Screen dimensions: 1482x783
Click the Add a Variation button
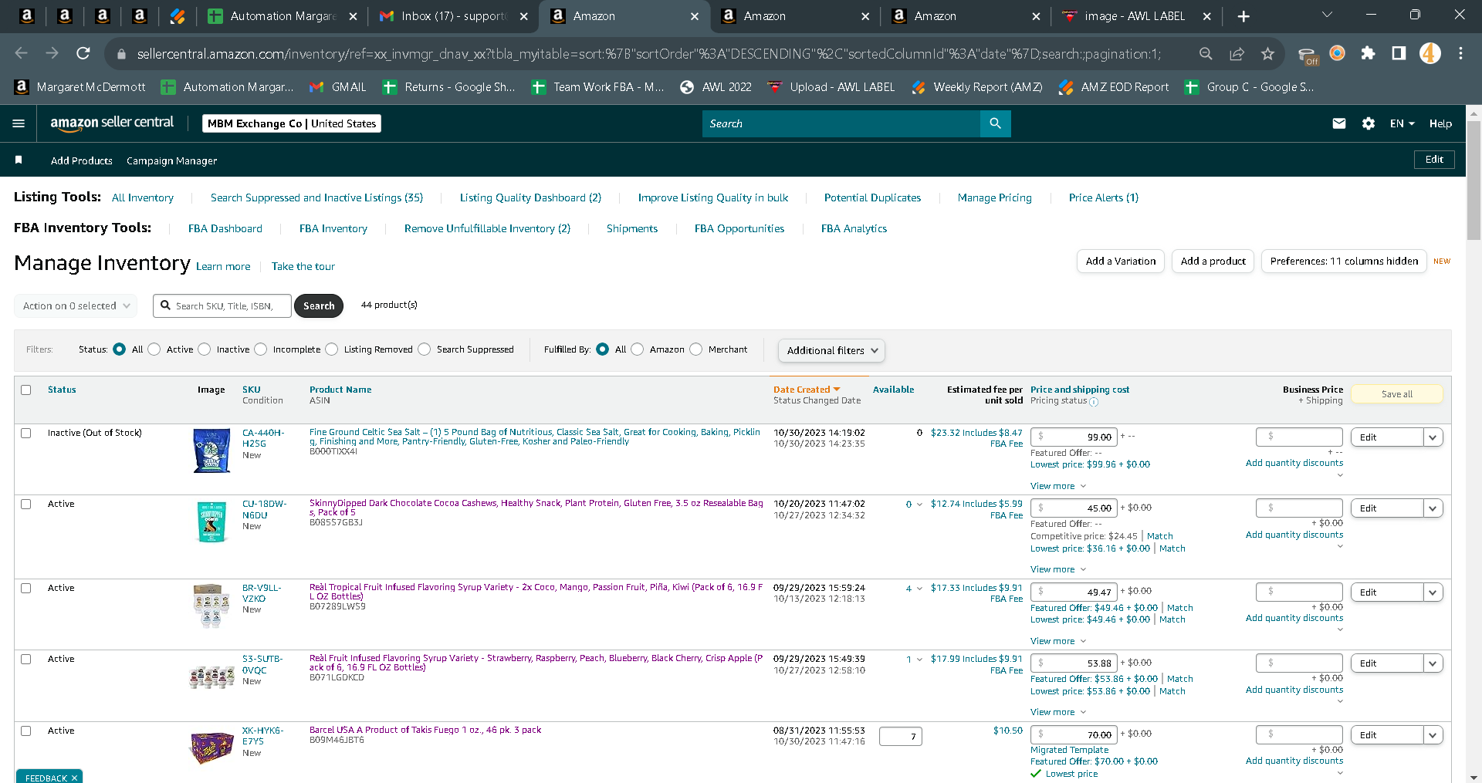pos(1121,262)
